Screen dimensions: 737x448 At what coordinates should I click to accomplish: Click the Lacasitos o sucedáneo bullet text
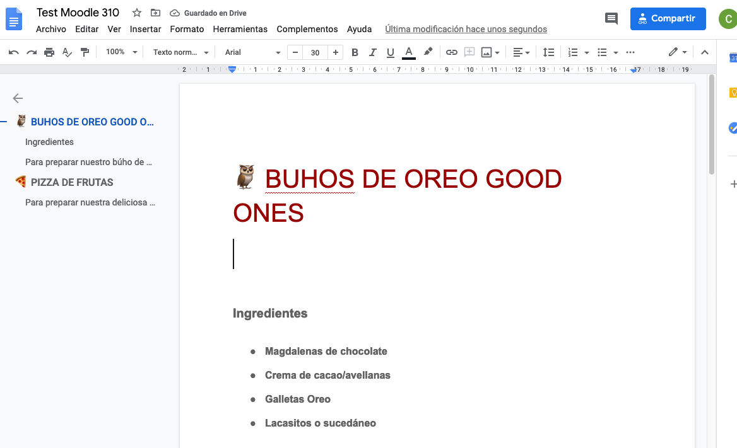321,423
